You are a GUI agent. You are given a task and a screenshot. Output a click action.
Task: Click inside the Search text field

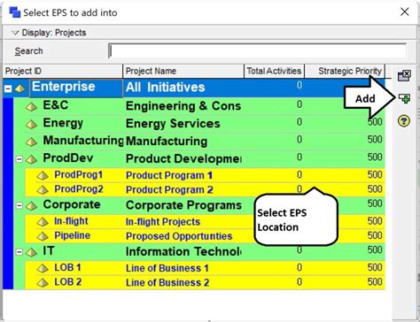click(258, 51)
